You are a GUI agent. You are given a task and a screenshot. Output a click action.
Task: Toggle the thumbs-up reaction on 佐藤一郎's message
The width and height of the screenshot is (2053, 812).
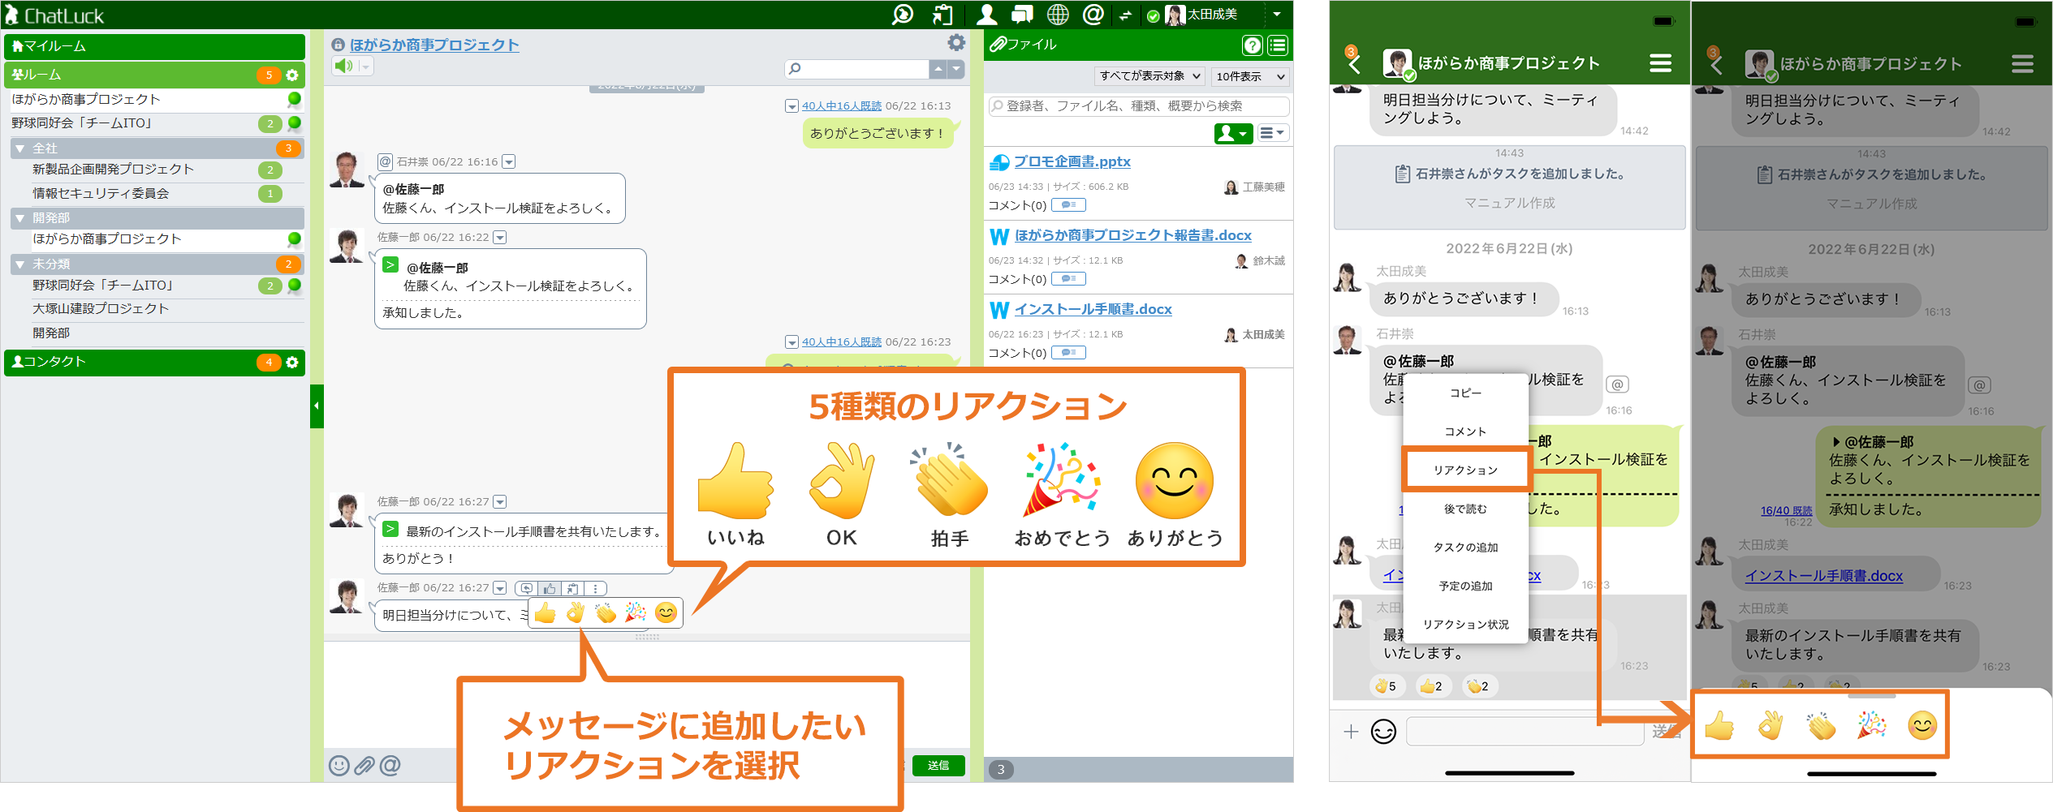click(x=549, y=586)
